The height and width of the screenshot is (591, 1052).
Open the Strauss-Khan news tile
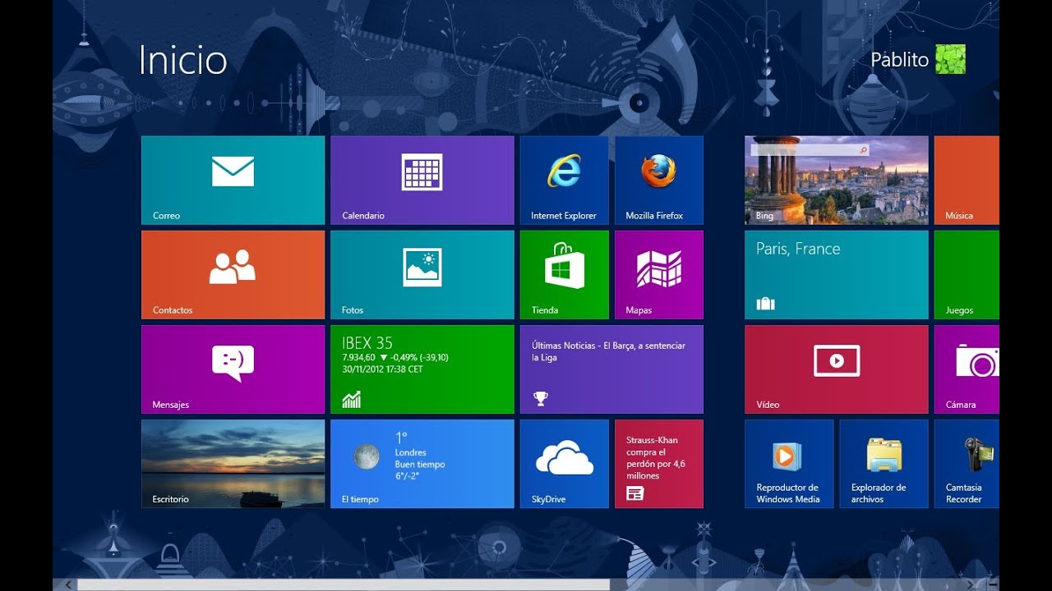(x=659, y=464)
